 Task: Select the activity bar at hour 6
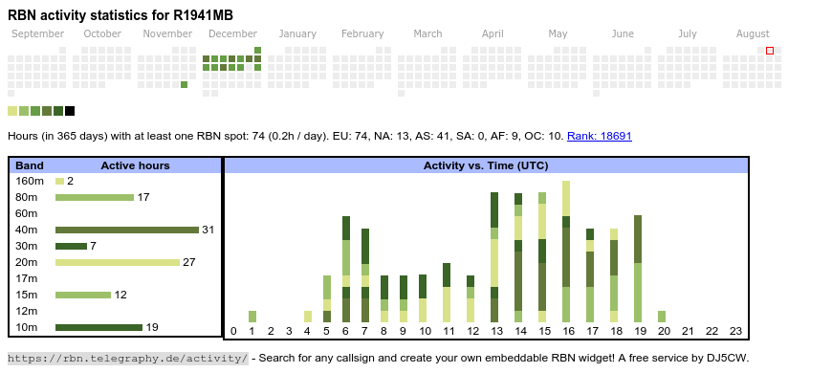click(346, 269)
